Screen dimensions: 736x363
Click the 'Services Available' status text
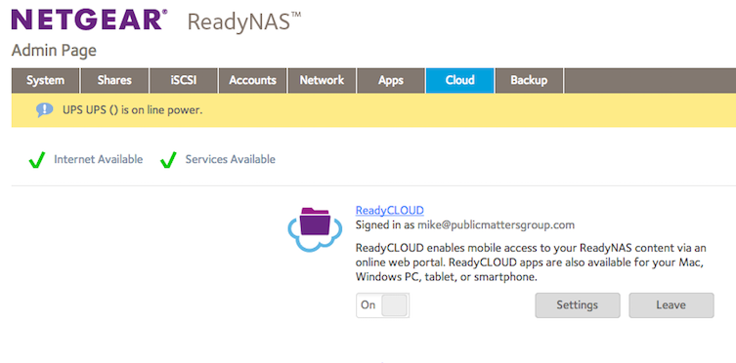click(231, 160)
